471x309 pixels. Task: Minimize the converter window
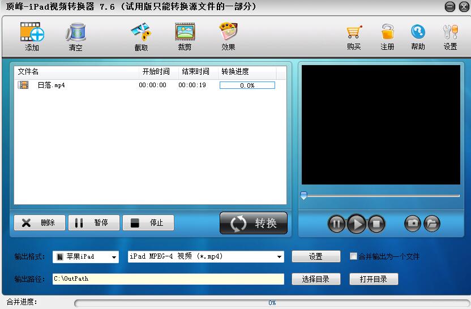pyautogui.click(x=449, y=7)
